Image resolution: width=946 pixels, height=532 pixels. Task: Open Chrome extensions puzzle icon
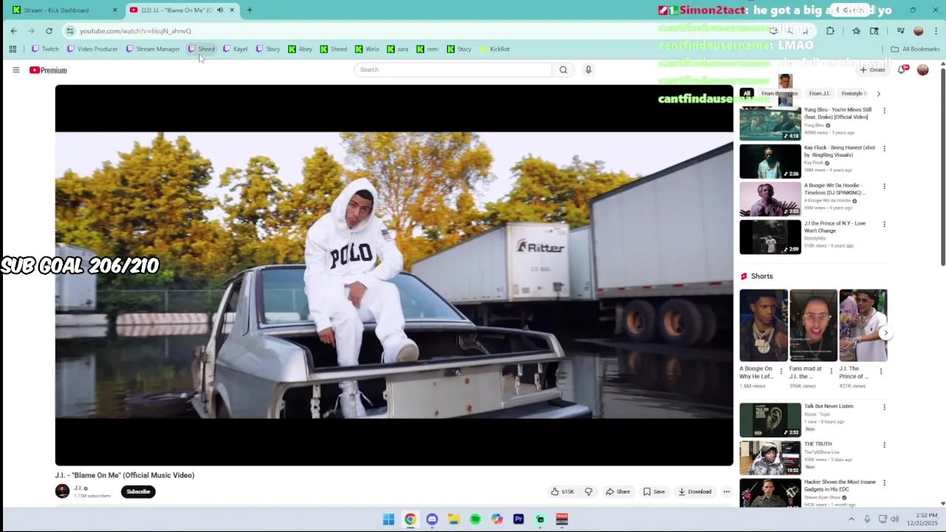[830, 31]
